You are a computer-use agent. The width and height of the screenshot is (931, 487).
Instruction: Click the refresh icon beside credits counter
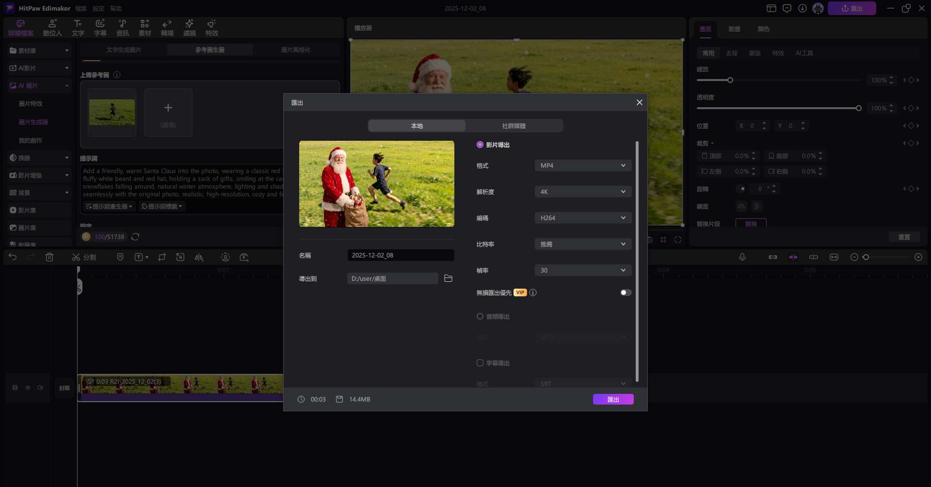pyautogui.click(x=136, y=237)
